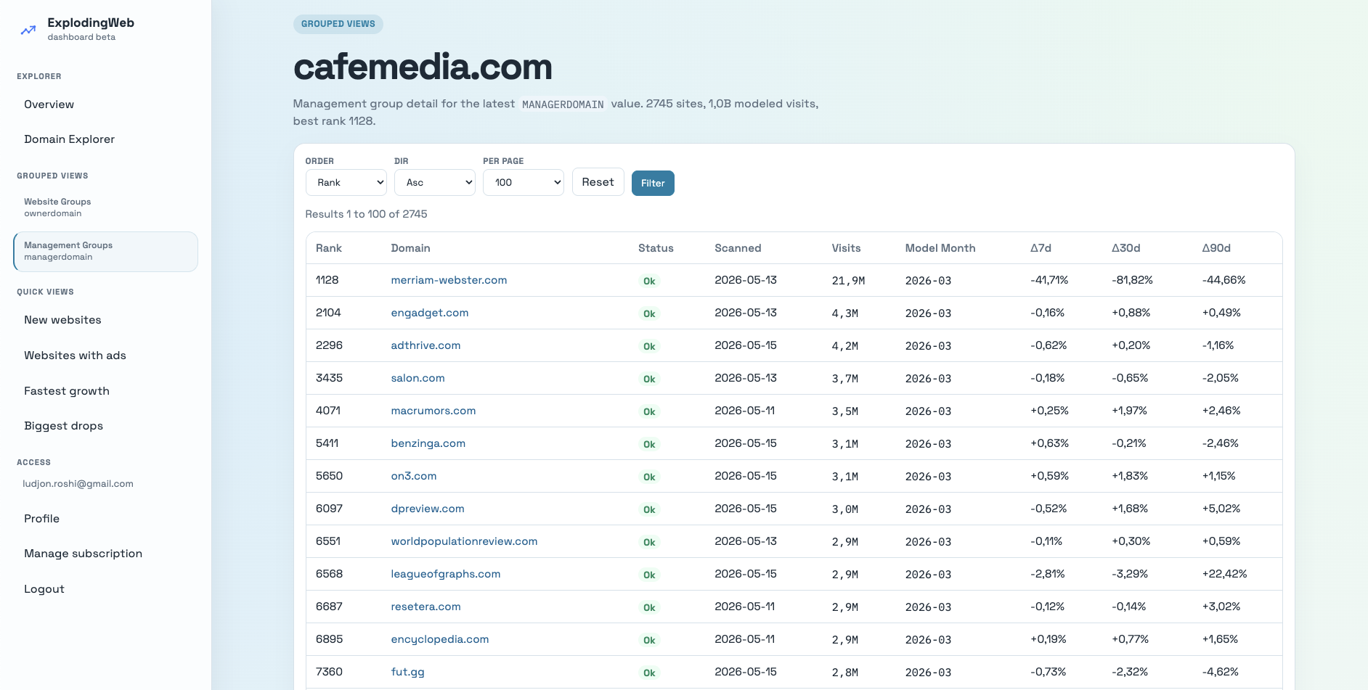Open benzinga.com domain link
Screen dimensions: 1368x690
(428, 443)
